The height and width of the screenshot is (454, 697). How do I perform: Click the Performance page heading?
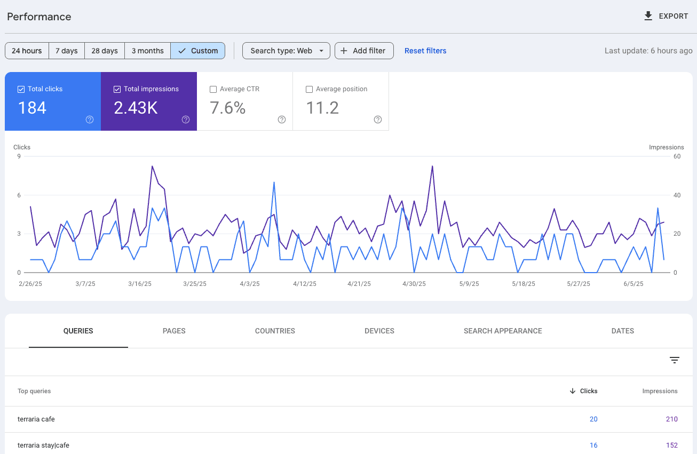(x=39, y=17)
